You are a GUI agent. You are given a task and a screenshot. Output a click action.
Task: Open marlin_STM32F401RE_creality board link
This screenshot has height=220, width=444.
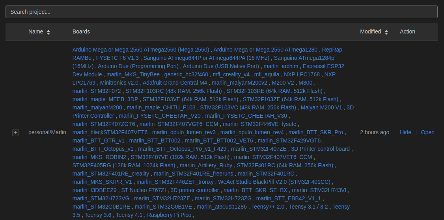coord(111,174)
